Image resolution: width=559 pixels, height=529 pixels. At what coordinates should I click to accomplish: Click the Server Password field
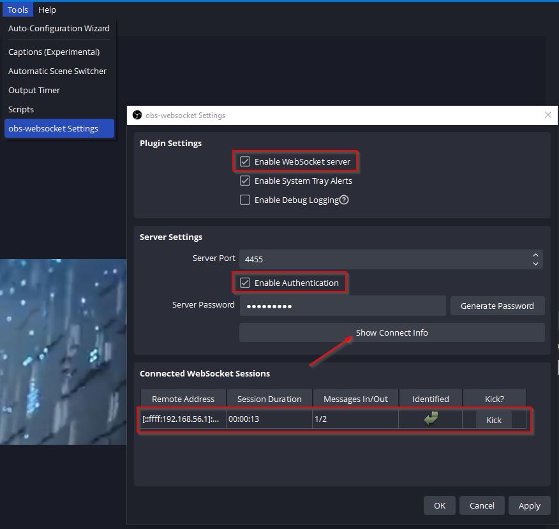(x=343, y=306)
